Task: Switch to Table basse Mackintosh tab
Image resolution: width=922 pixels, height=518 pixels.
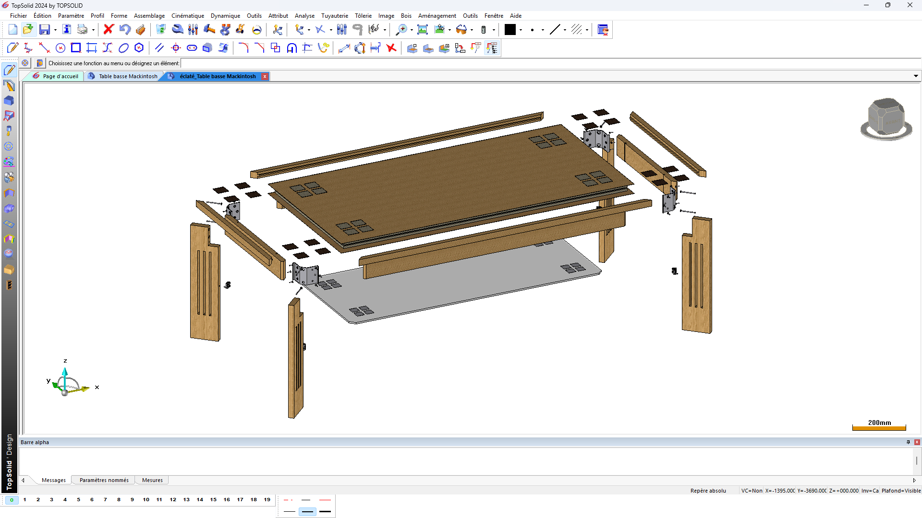Action: pos(128,76)
